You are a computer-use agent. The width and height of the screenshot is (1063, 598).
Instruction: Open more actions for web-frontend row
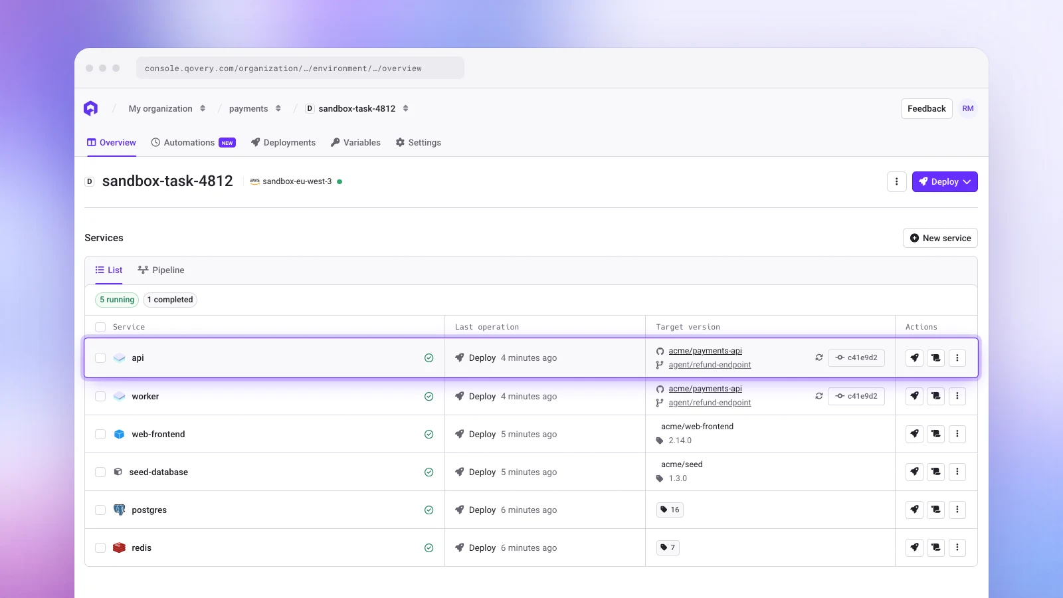pyautogui.click(x=957, y=434)
